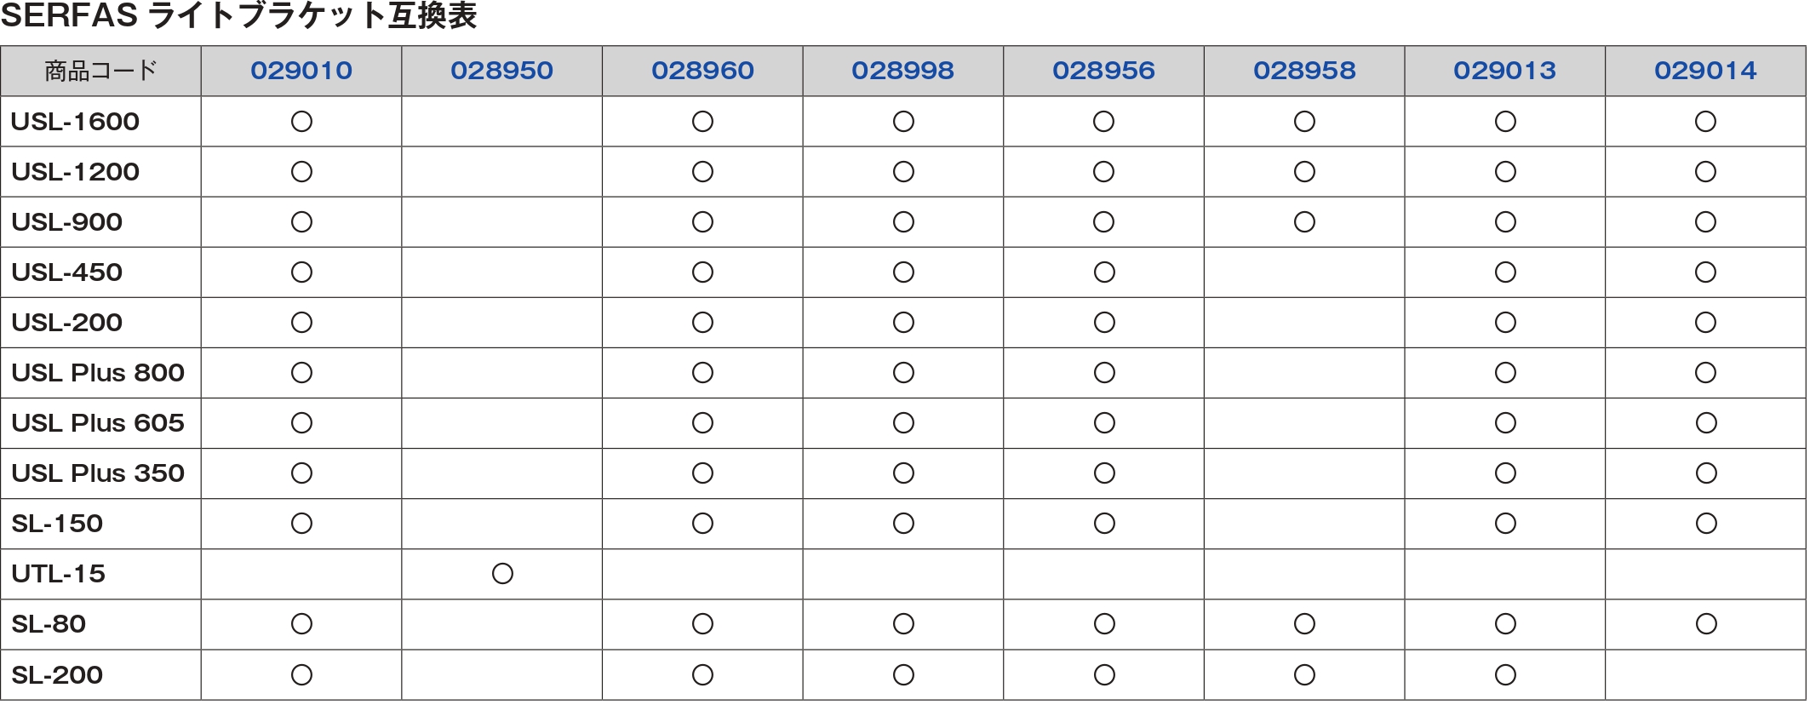Open the 029013 product code link
Viewport: 1810px width, 705px height.
pyautogui.click(x=1504, y=71)
